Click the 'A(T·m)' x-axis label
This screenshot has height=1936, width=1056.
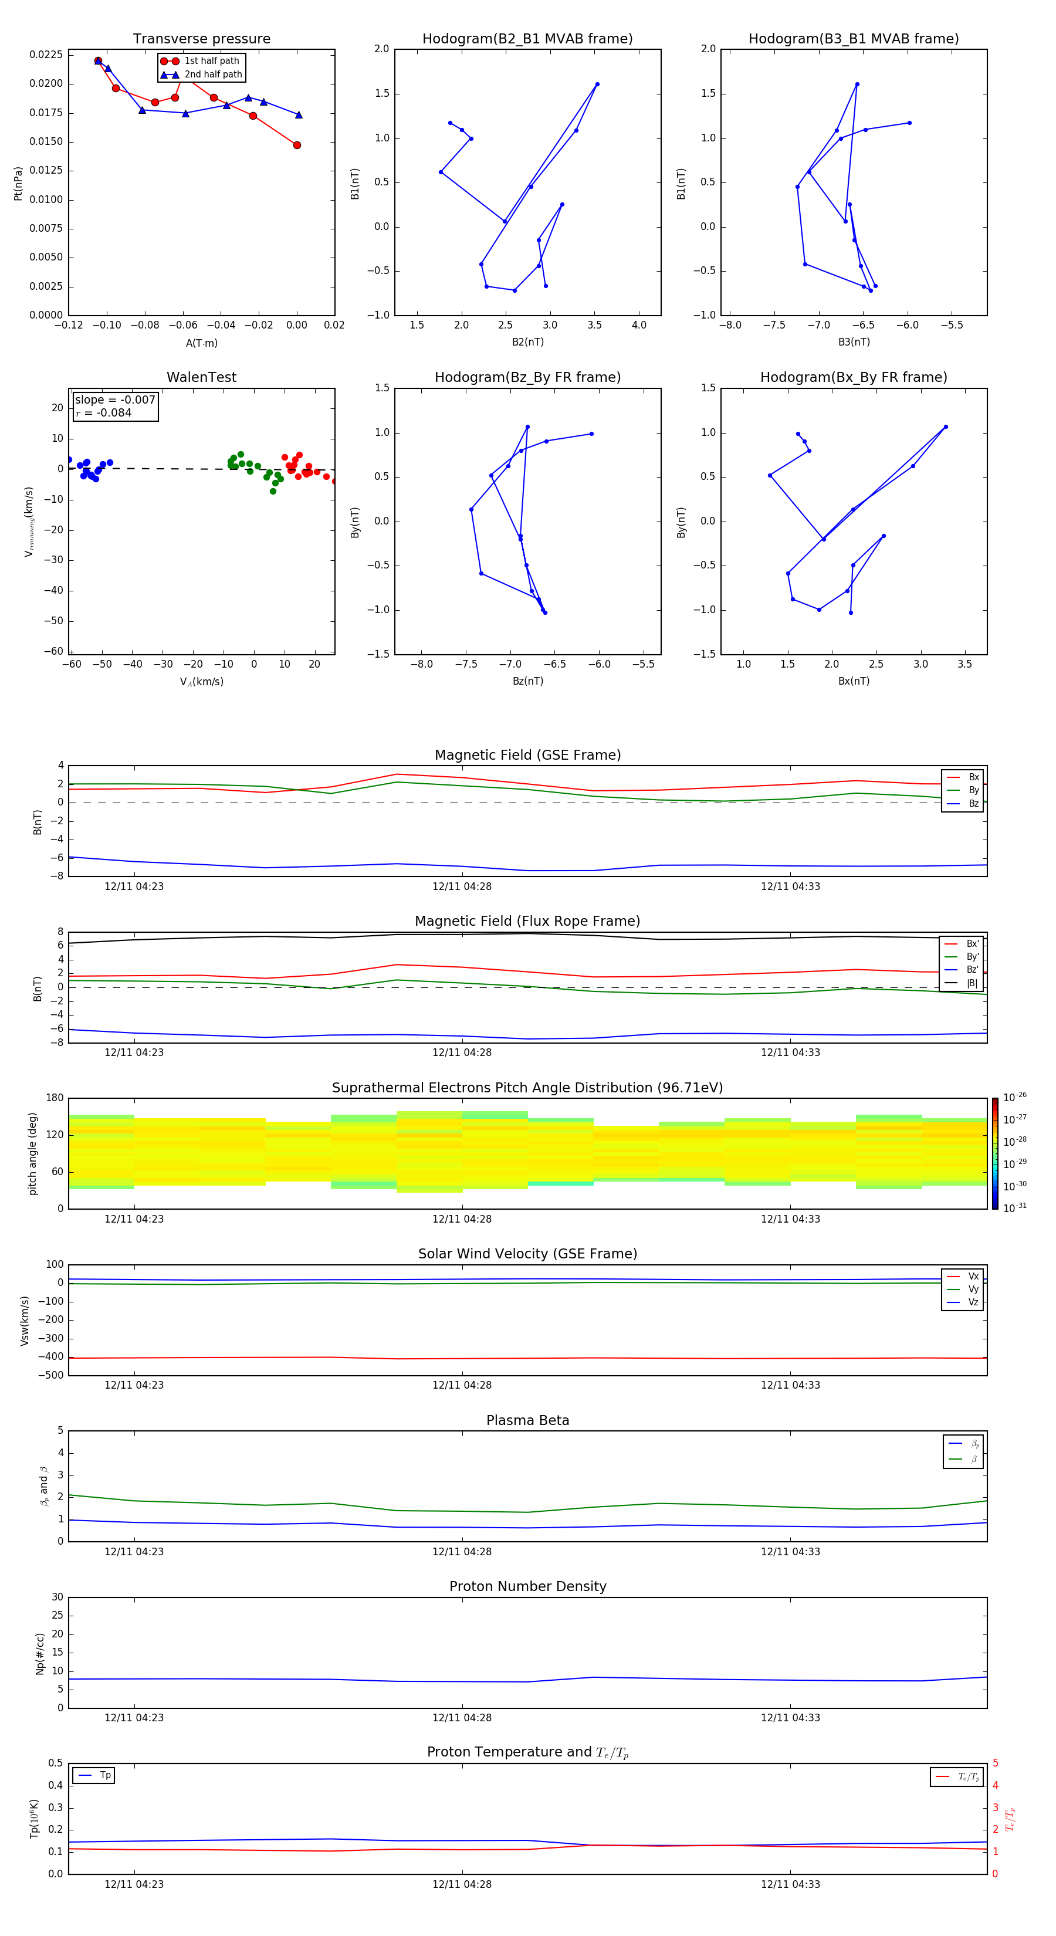point(201,343)
